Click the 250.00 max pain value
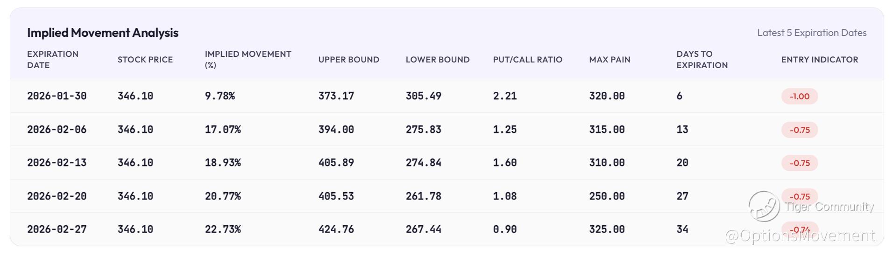 (x=606, y=196)
